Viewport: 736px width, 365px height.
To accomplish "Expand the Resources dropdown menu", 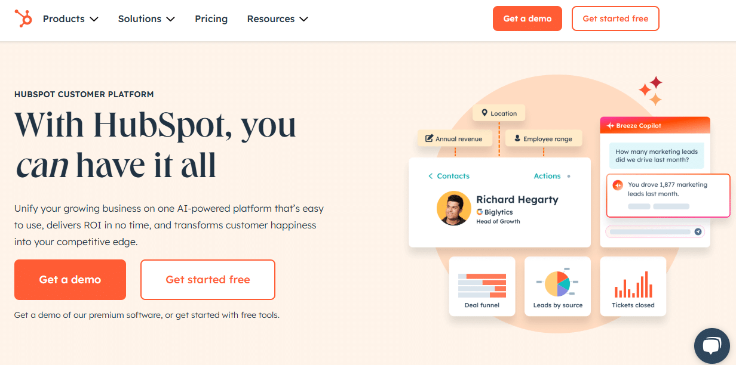I will coord(277,19).
